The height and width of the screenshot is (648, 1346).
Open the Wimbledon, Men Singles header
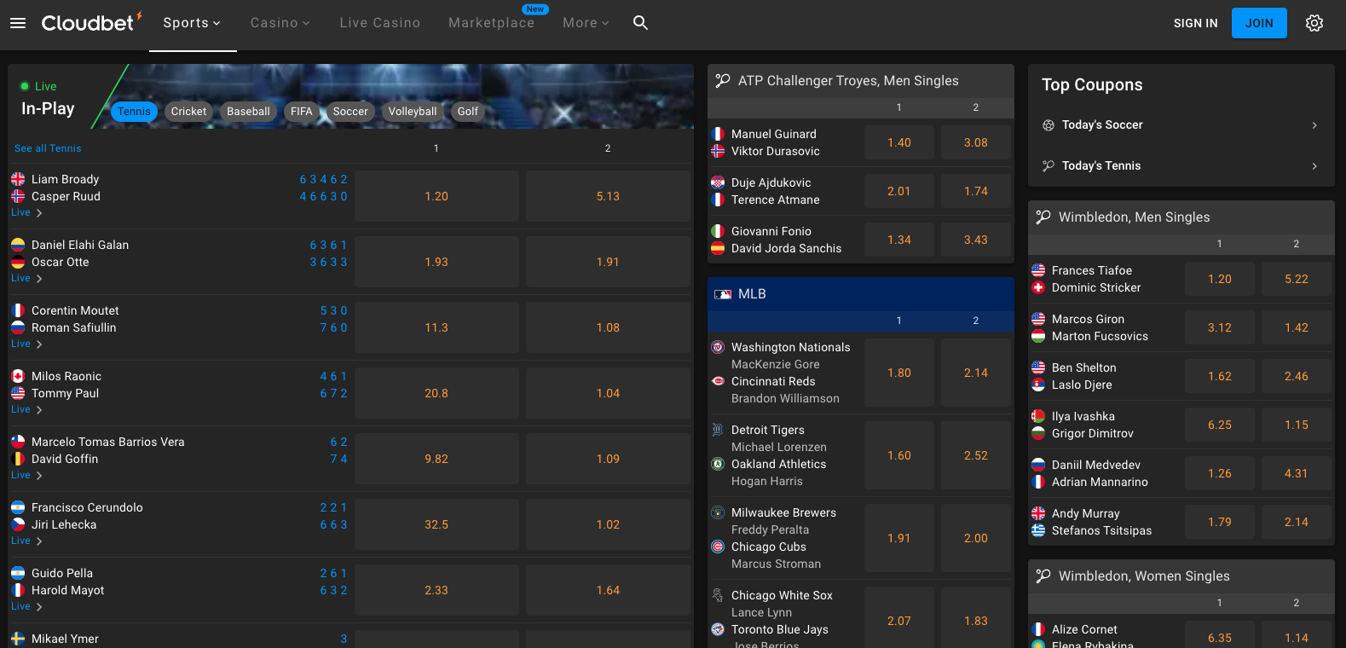click(x=1181, y=217)
